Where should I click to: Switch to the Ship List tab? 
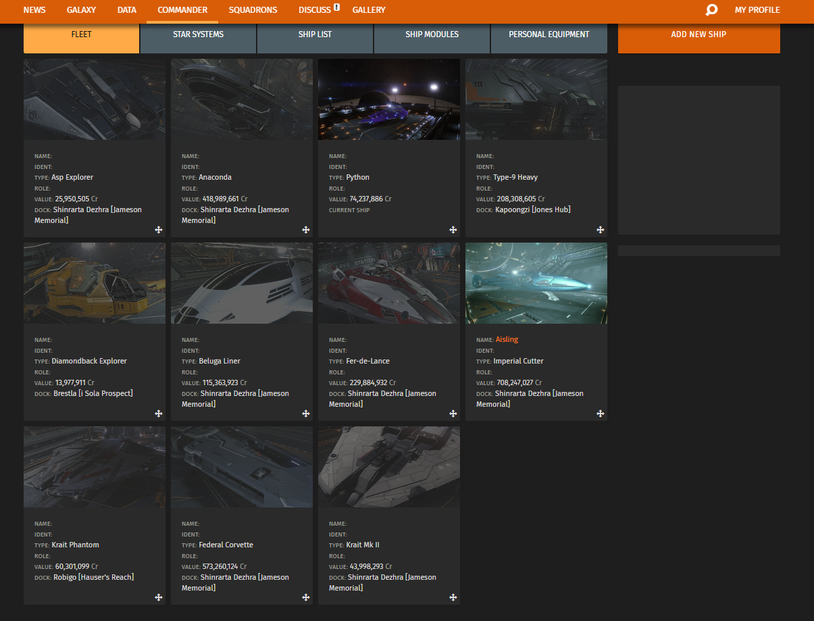pyautogui.click(x=315, y=39)
